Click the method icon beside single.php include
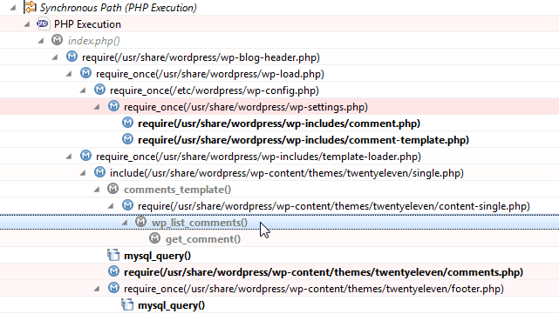 [99, 172]
